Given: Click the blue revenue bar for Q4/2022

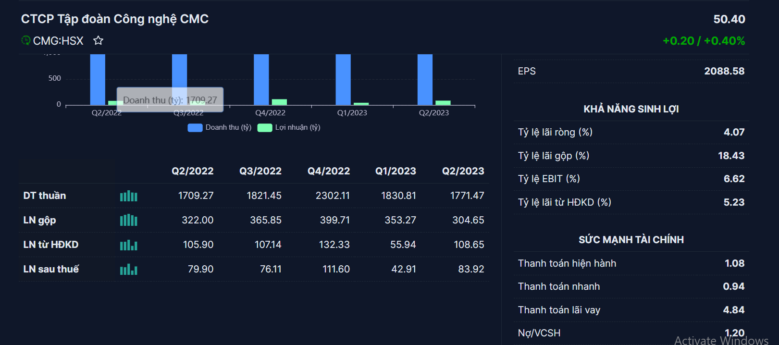Looking at the screenshot, I should pos(261,79).
